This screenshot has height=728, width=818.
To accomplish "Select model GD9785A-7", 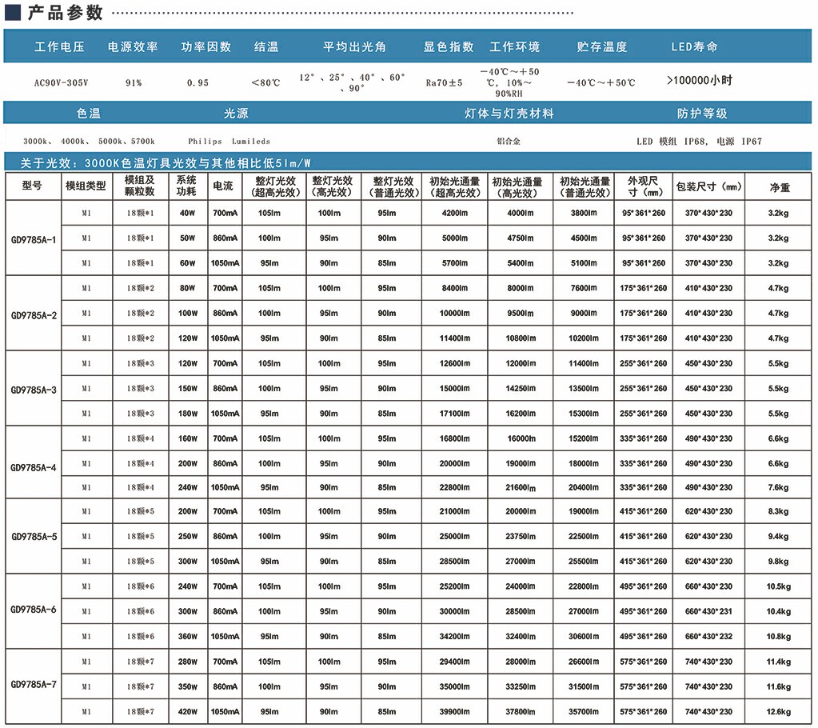I will pos(34,684).
